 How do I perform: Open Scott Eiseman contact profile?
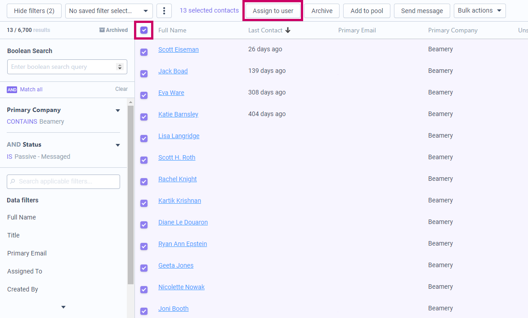(179, 49)
